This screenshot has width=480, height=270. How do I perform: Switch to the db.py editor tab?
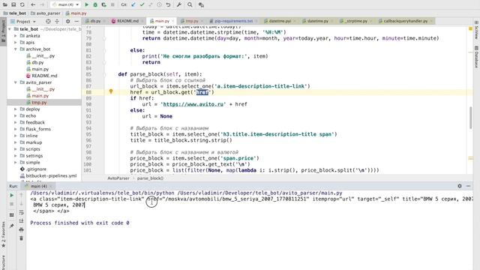[x=95, y=21]
